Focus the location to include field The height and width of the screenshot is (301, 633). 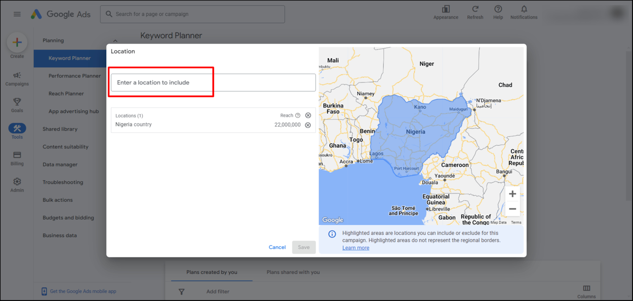[x=213, y=83]
